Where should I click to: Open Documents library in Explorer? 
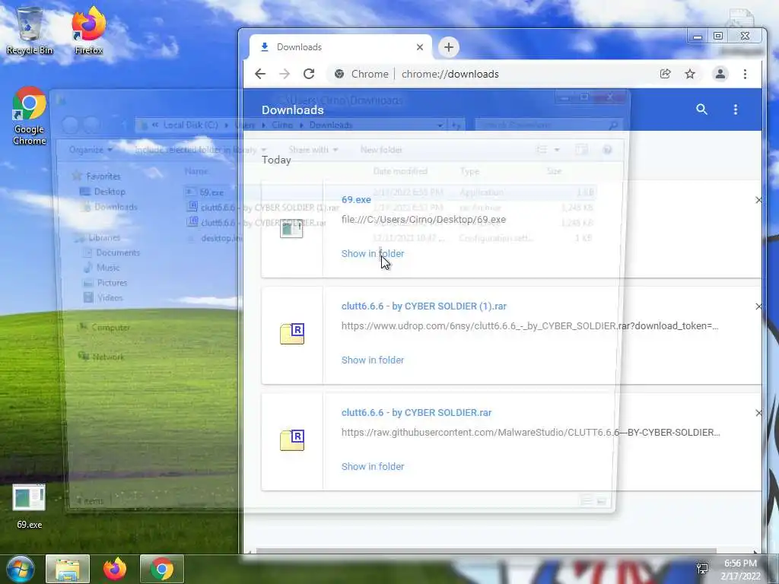[x=112, y=252]
